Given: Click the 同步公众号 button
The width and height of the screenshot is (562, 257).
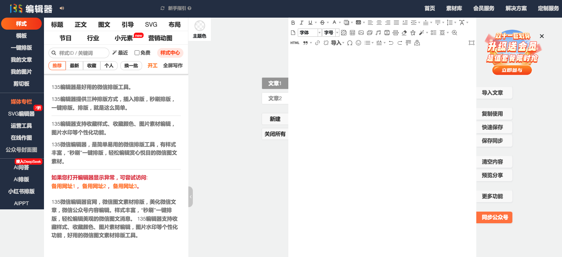Looking at the screenshot, I should point(494,217).
